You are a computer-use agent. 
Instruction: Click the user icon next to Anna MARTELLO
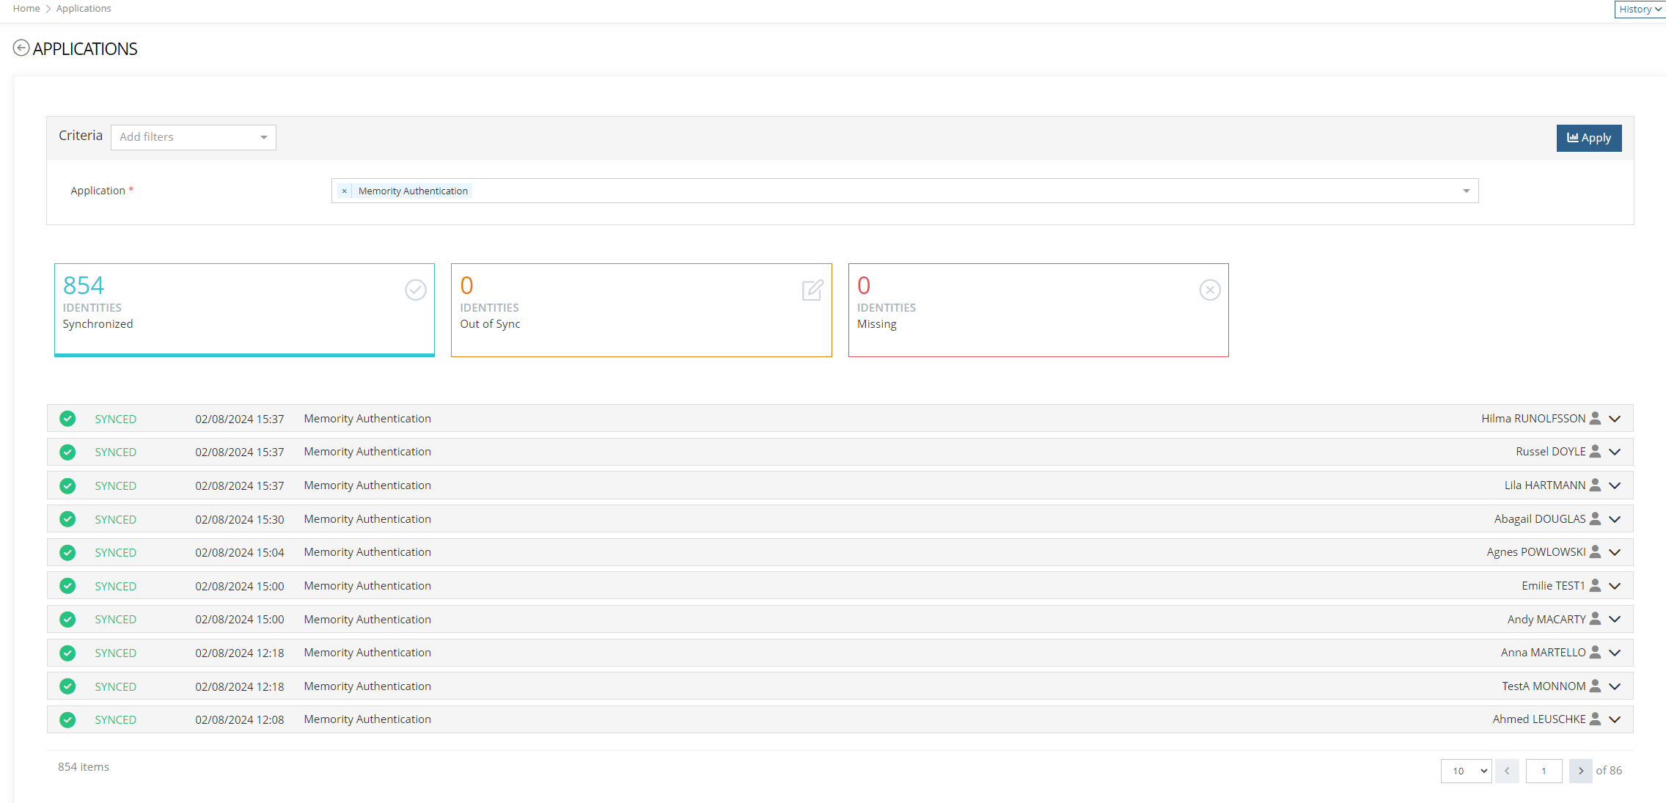point(1595,652)
